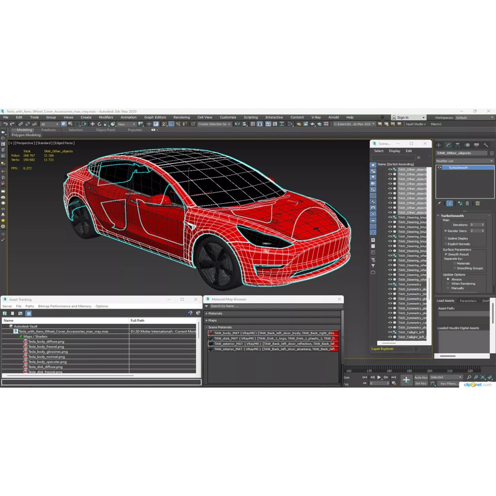Image resolution: width=496 pixels, height=496 pixels.
Task: Select the Unlink Selection tool icon
Action: point(28,124)
